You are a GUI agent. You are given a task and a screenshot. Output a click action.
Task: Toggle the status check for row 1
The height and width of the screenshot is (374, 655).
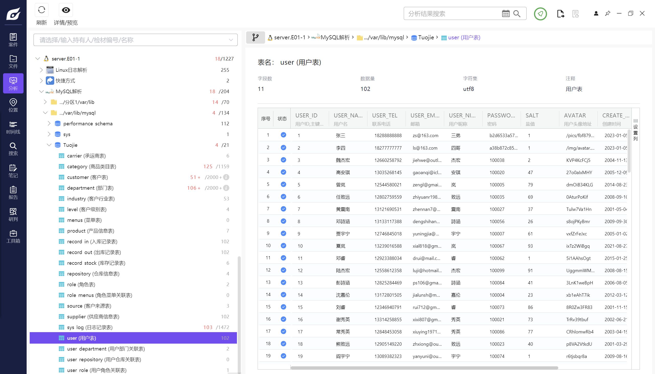coord(283,135)
